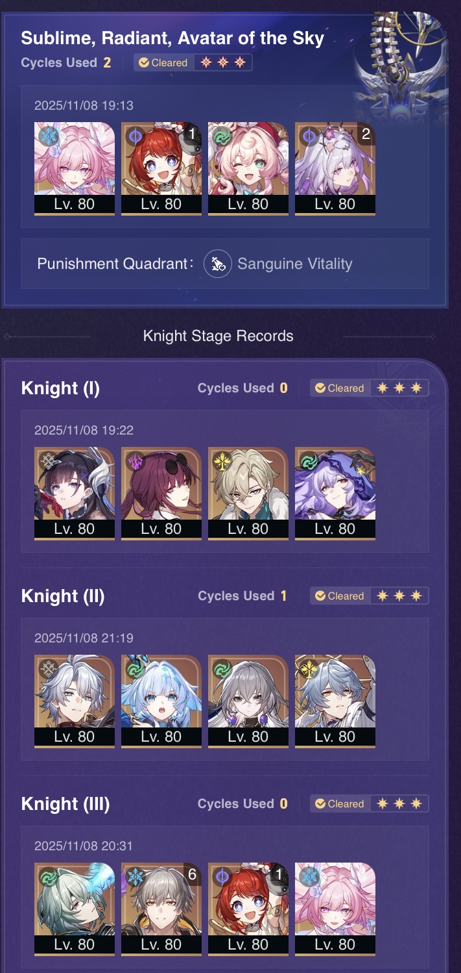This screenshot has height=973, width=461.
Task: Click the gray-haired ice character with badge 6
Action: [161, 909]
